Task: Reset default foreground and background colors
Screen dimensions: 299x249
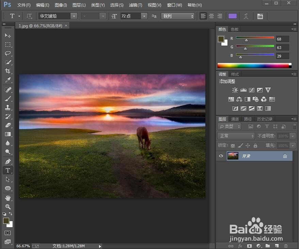Action: tap(4, 214)
